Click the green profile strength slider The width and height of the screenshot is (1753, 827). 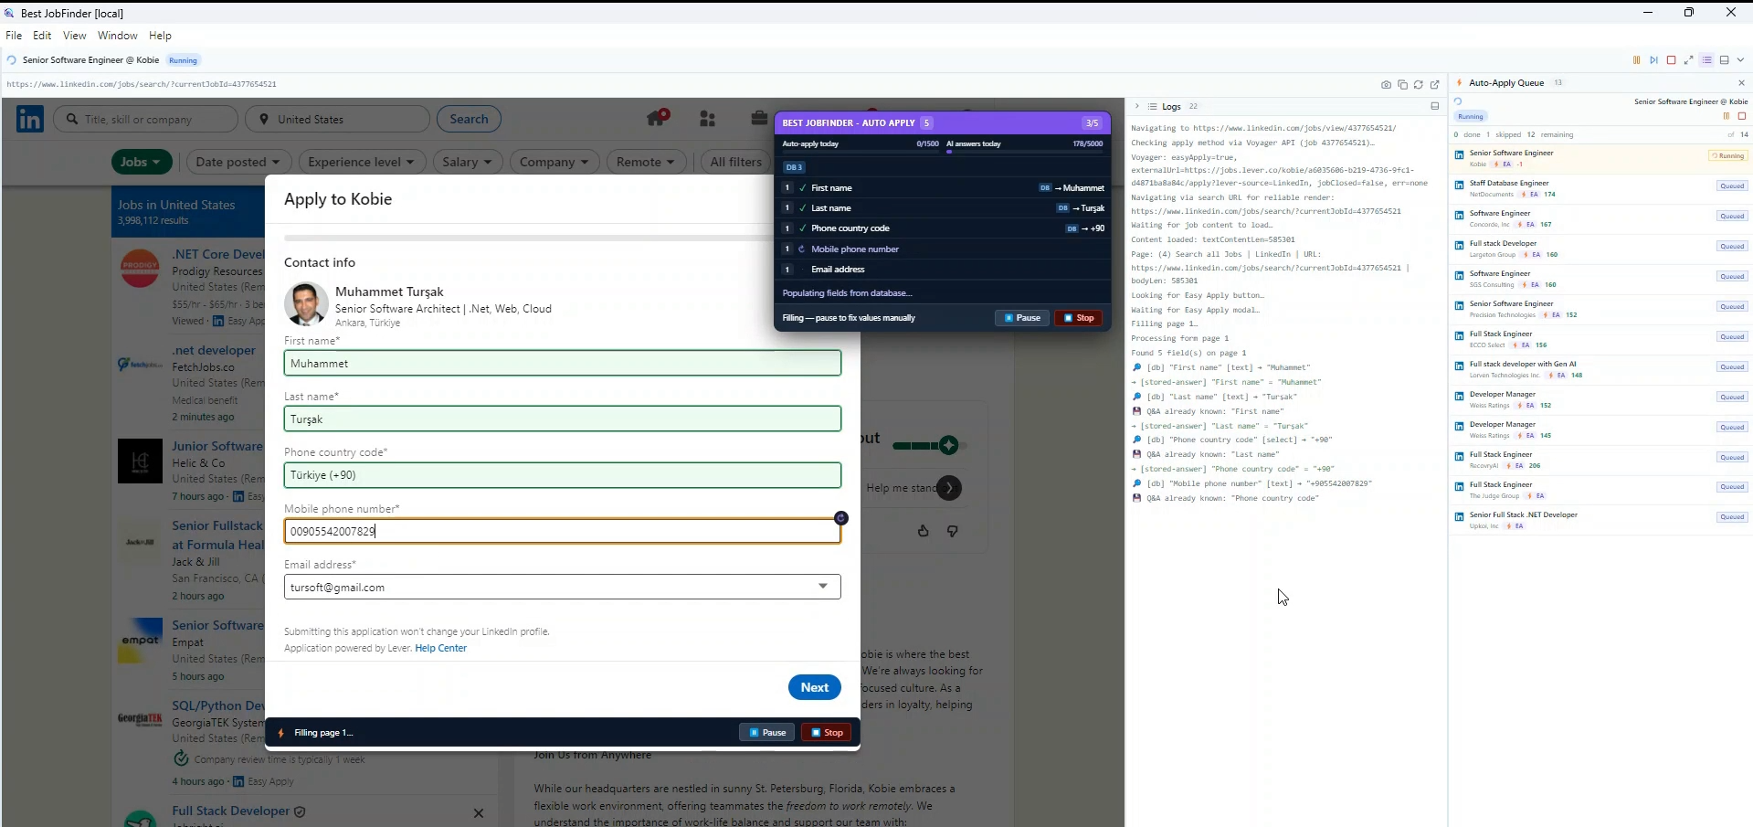pyautogui.click(x=927, y=445)
